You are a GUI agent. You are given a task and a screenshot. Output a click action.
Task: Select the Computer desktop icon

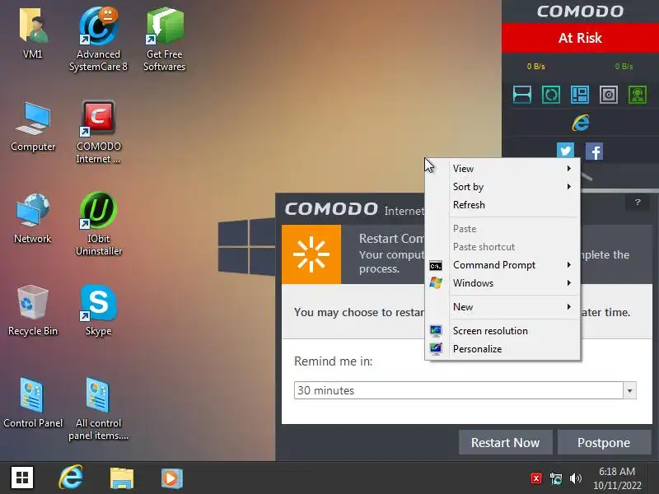pos(33,126)
